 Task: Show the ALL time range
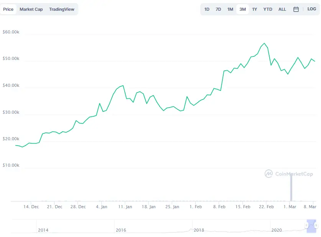[282, 9]
